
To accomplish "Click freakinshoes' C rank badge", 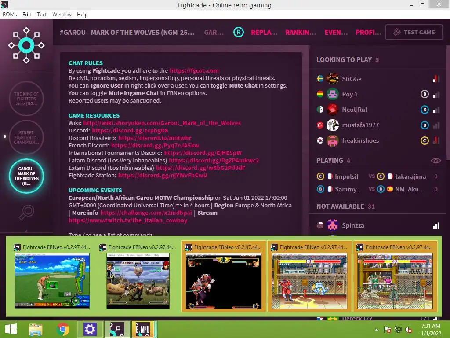I will click(x=425, y=140).
